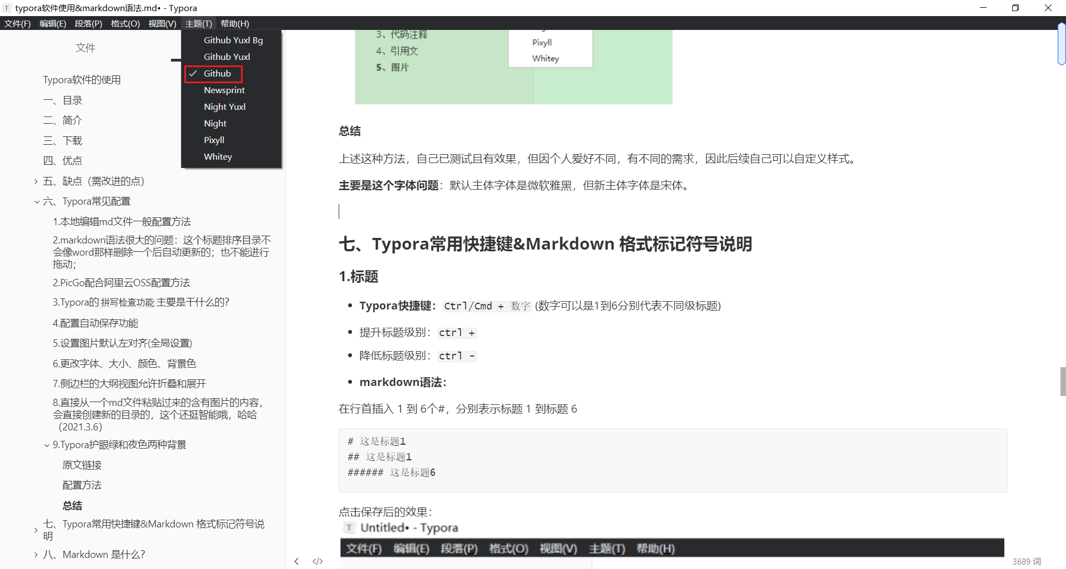
Task: Go to 7.侧边栏的大纲视图 outline entry
Action: click(129, 384)
